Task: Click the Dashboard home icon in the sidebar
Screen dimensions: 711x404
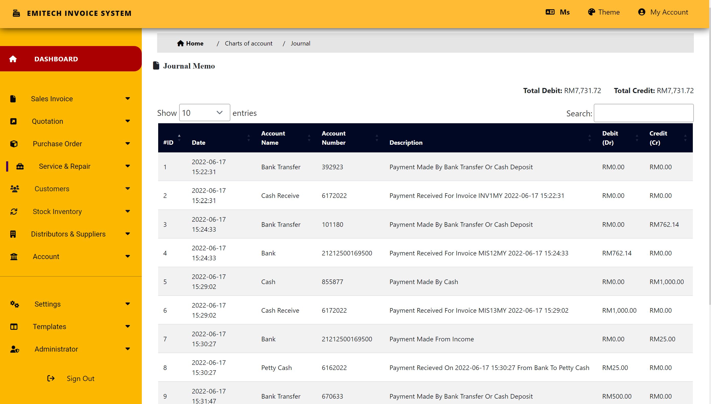Action: tap(13, 59)
